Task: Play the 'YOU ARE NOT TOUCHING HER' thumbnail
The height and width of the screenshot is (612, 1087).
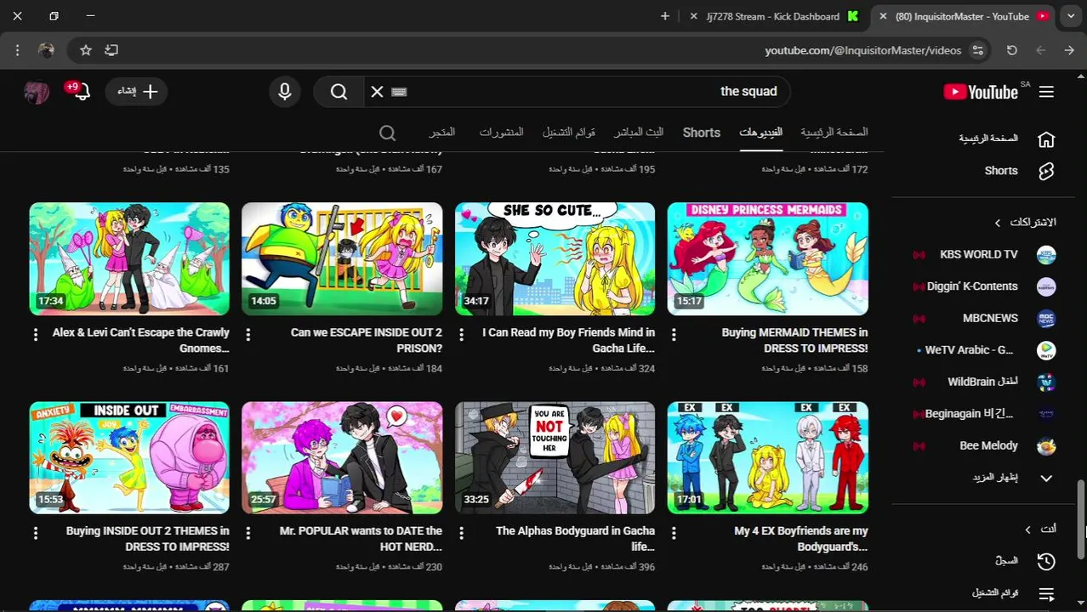Action: [555, 458]
